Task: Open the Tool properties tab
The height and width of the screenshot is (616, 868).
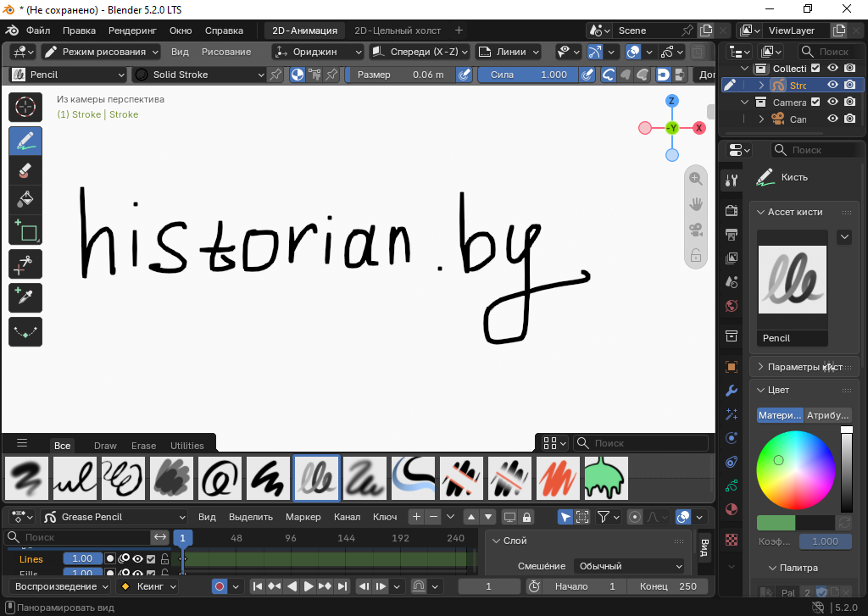Action: click(732, 180)
